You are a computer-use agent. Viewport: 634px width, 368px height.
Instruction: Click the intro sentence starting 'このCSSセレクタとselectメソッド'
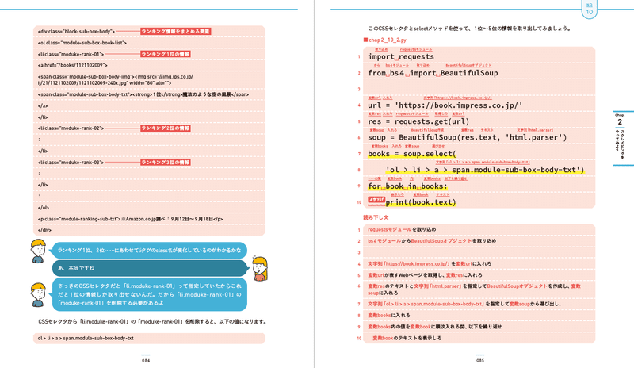click(469, 29)
